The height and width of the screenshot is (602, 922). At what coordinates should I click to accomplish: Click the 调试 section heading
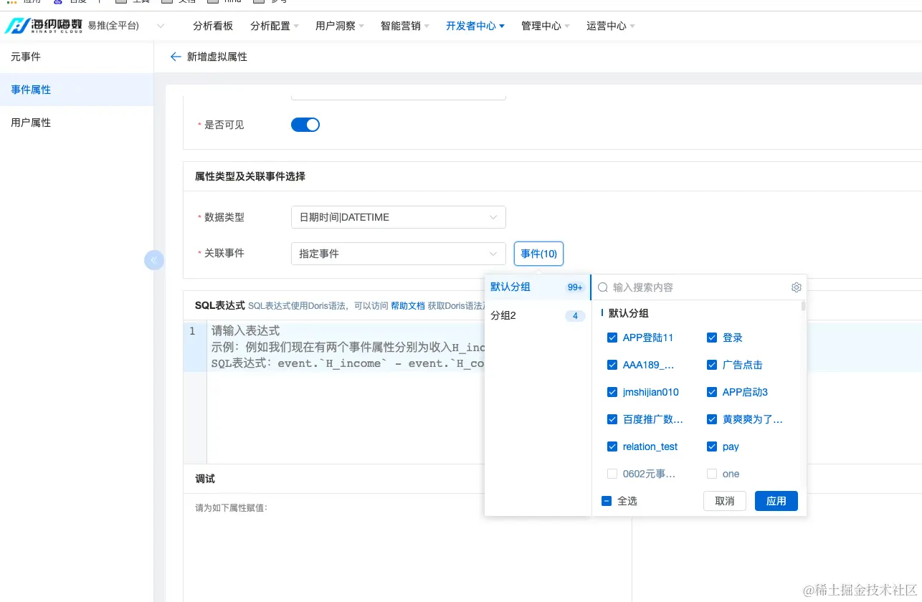[205, 479]
